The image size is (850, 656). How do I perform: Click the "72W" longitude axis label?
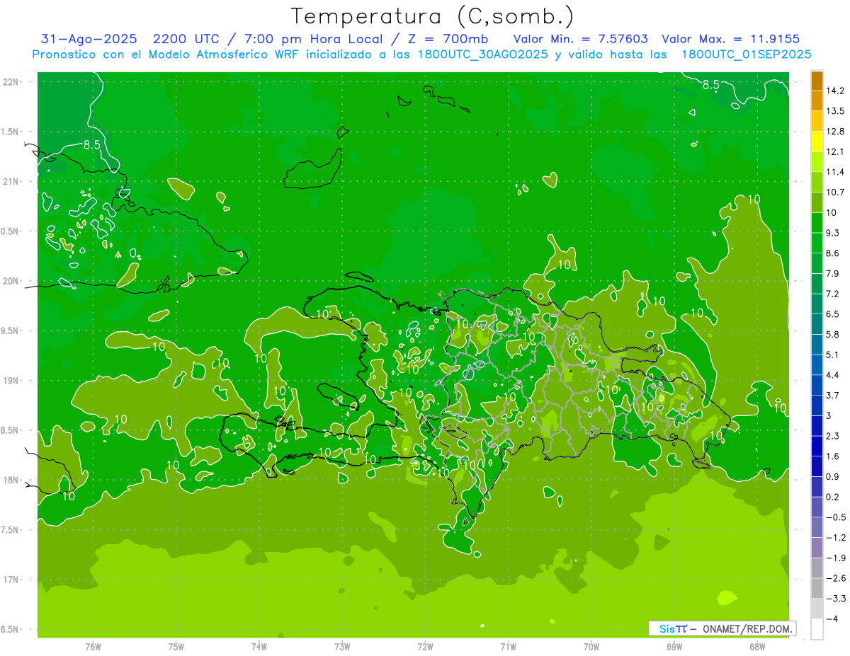click(x=425, y=647)
